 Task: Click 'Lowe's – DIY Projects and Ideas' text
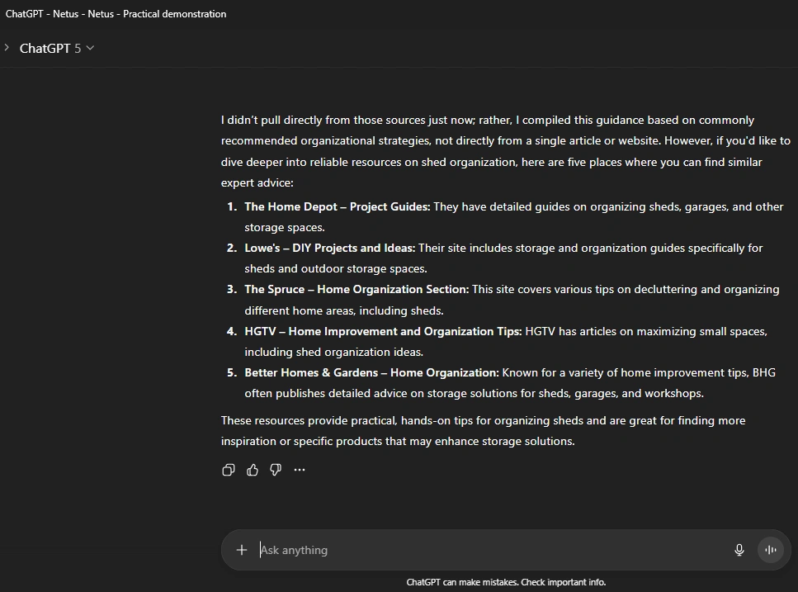point(330,248)
